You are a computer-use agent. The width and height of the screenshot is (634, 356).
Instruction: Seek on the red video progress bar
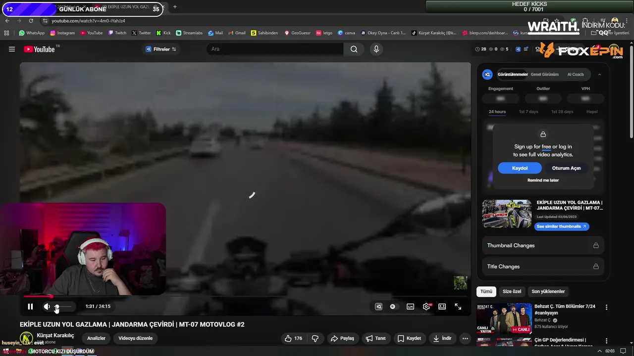pyautogui.click(x=245, y=296)
